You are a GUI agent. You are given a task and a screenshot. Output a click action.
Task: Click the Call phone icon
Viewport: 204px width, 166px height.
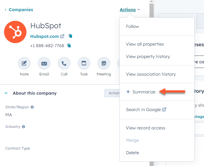click(x=64, y=64)
